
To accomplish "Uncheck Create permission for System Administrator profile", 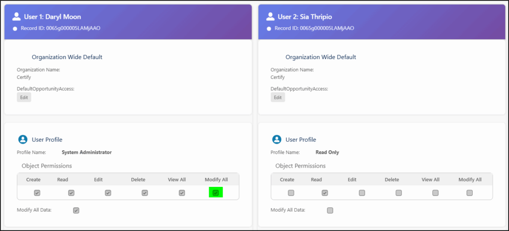I will pos(37,193).
